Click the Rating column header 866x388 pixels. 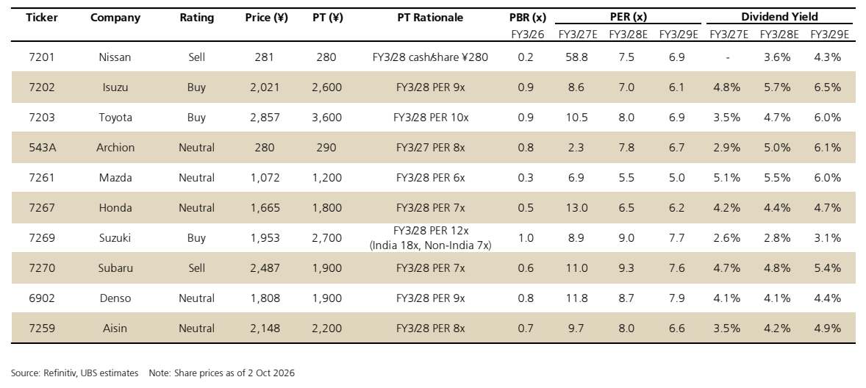(196, 18)
